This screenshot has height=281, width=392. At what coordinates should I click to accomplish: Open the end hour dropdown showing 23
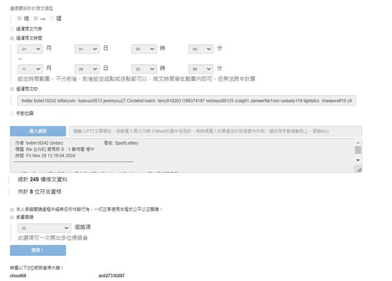point(143,69)
